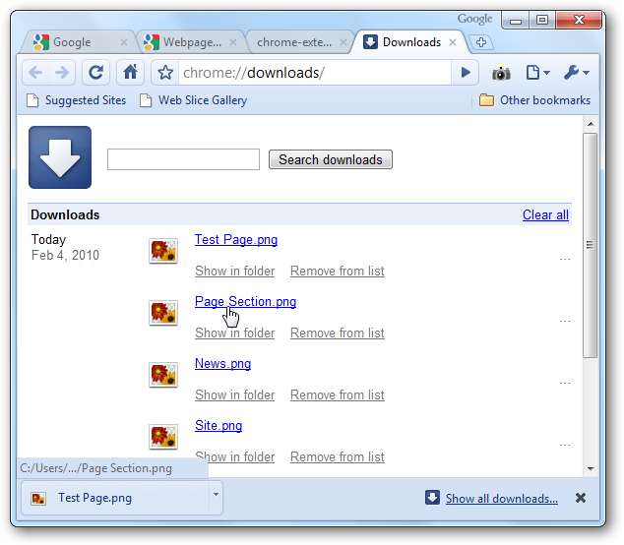The image size is (624, 545).
Task: Reload the downloads page
Action: point(95,73)
